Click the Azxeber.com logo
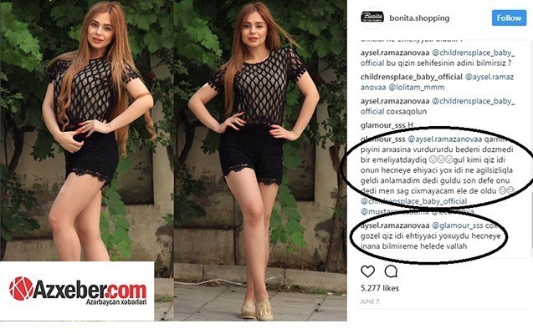Viewport: 533px width, 334px height. pos(78,291)
